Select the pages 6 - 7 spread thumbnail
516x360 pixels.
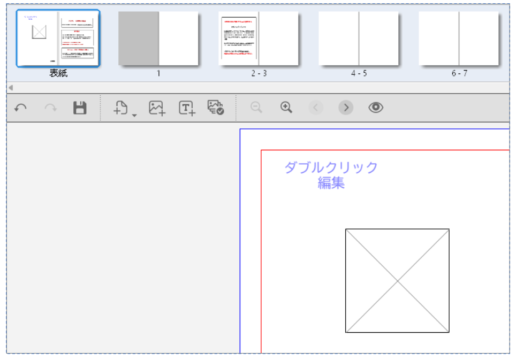459,39
